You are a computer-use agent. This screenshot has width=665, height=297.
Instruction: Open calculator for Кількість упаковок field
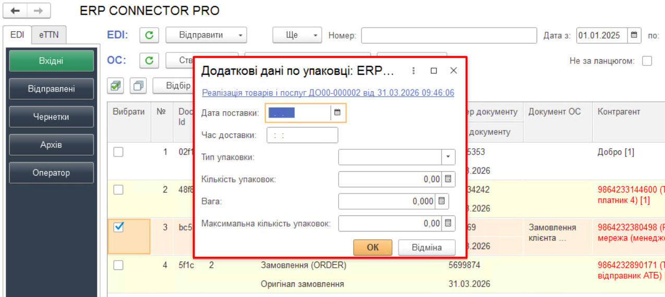(448, 179)
